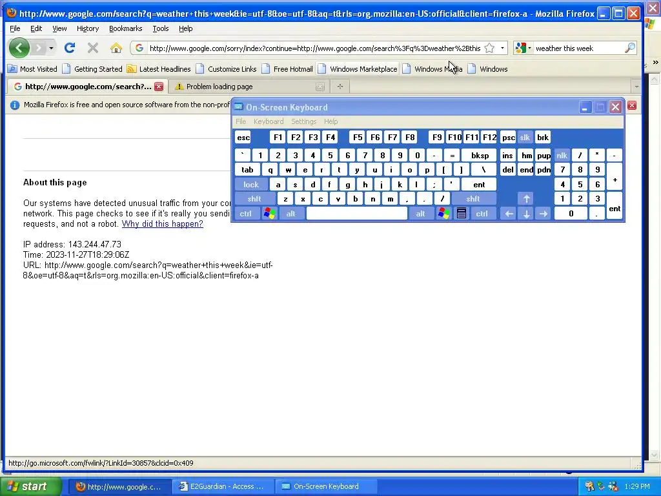Open Free Hotmail bookmark
The width and height of the screenshot is (661, 496).
(x=287, y=68)
